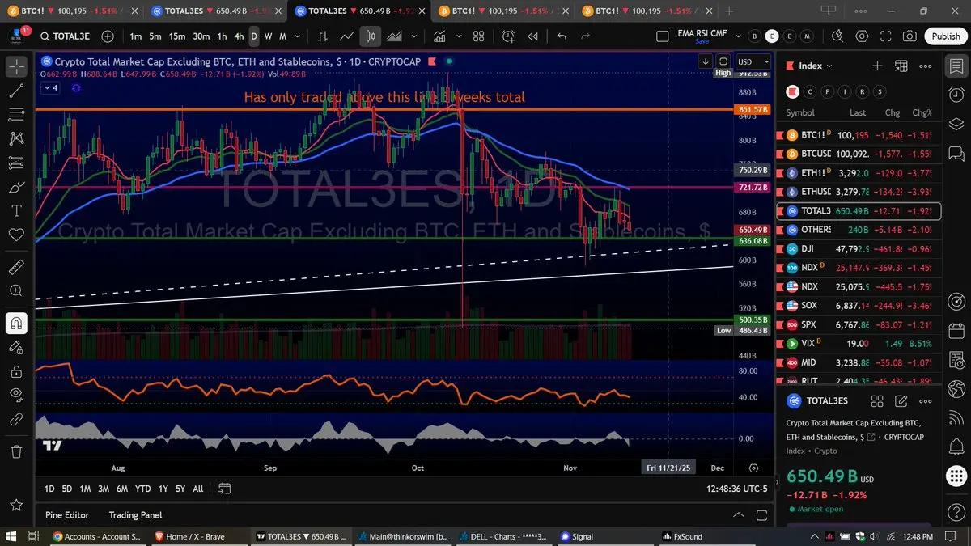Image resolution: width=971 pixels, height=546 pixels.
Task: Set the chart range to YTD
Action: (143, 489)
